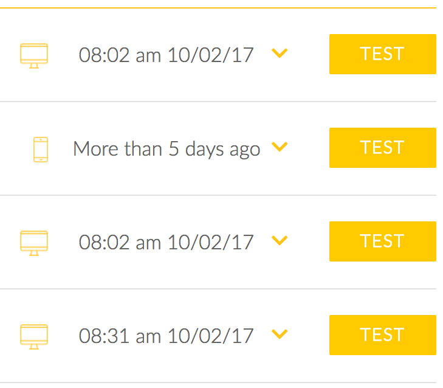Screen dimensions: 443x388
Task: Open the dropdown arrow on the first 08:02 am entry
Action: click(280, 54)
